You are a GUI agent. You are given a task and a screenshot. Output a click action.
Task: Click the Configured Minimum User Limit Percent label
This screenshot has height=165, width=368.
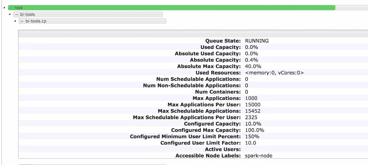point(185,136)
